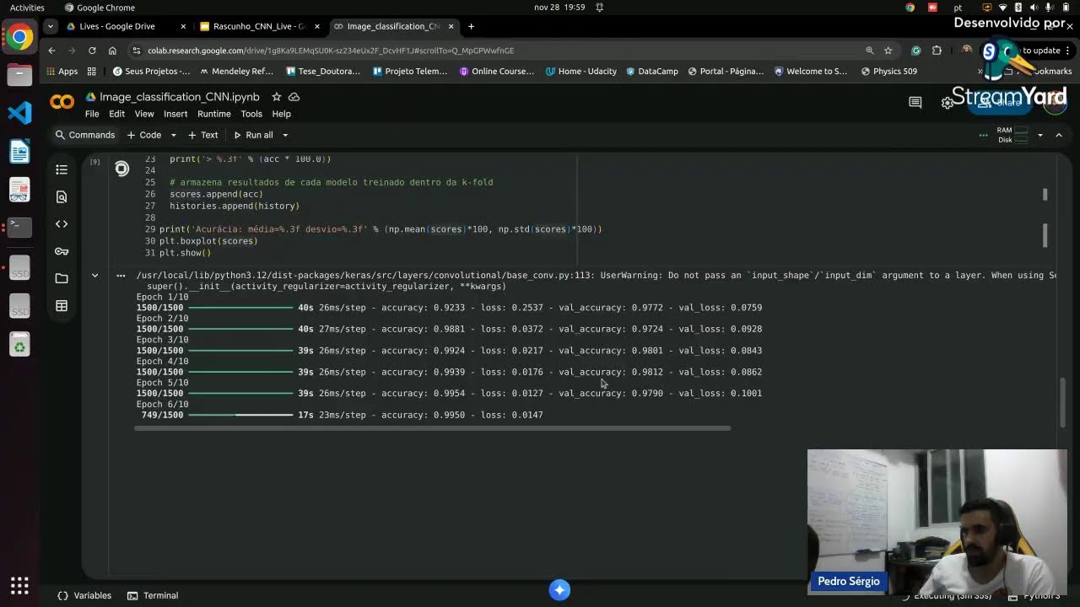Open Chrome extensions puzzle icon
The image size is (1080, 607).
coord(937,51)
